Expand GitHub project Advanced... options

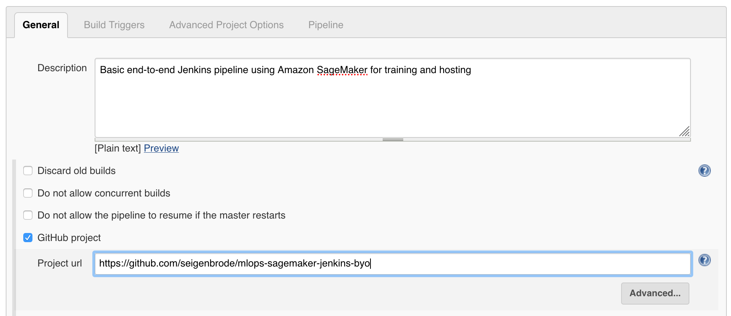[x=655, y=293]
